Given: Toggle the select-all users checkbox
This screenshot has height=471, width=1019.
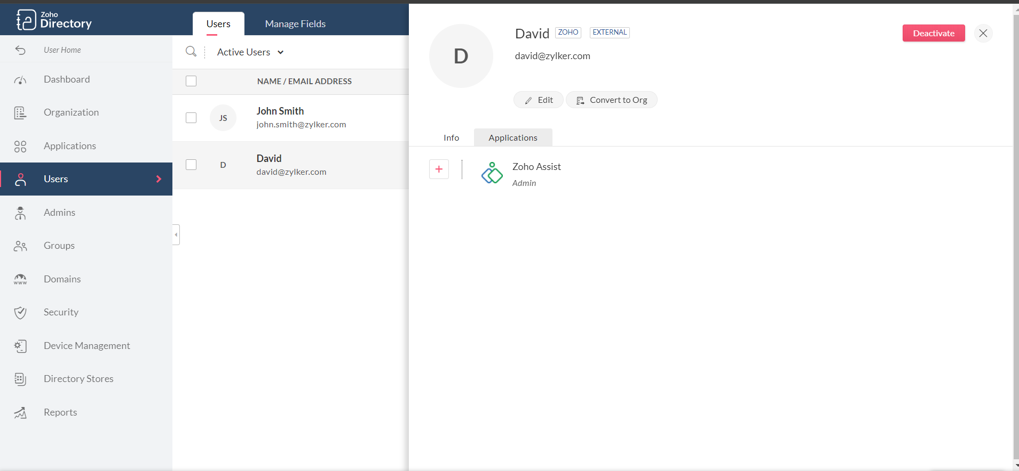Looking at the screenshot, I should pos(191,81).
